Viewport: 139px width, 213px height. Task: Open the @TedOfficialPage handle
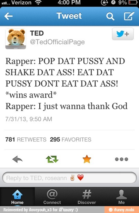57,42
